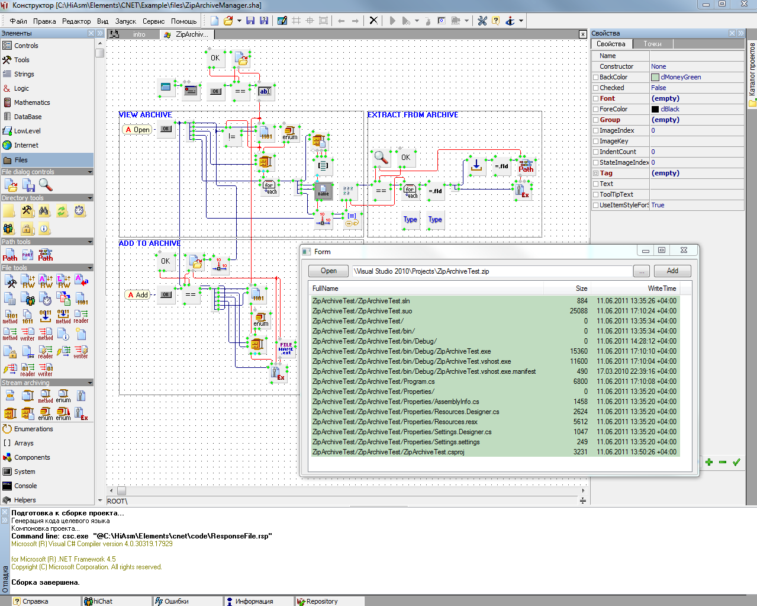Collapse the Directory tools palette section

[x=90, y=198]
